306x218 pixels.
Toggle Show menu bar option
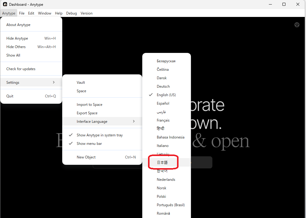(102, 144)
